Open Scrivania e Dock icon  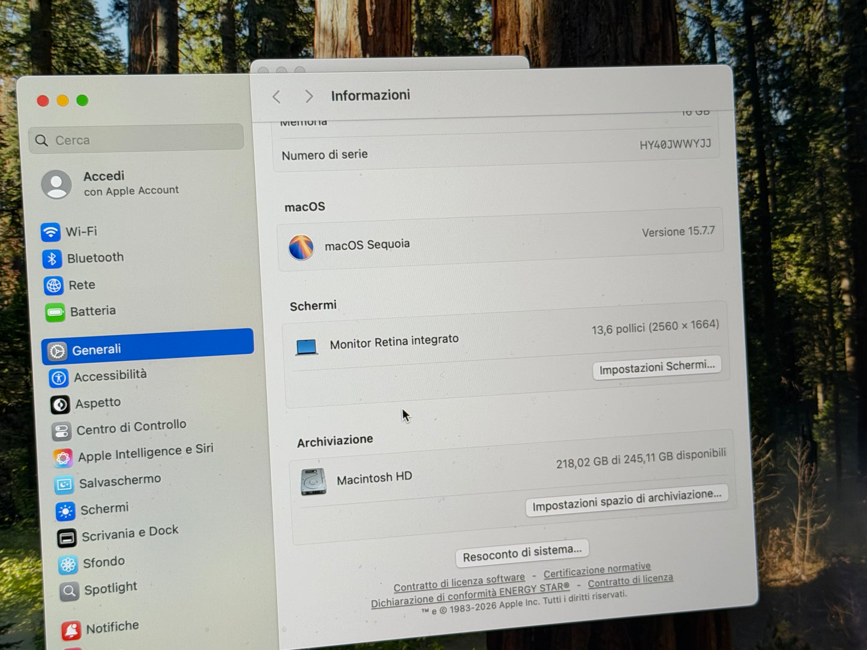[x=67, y=538]
